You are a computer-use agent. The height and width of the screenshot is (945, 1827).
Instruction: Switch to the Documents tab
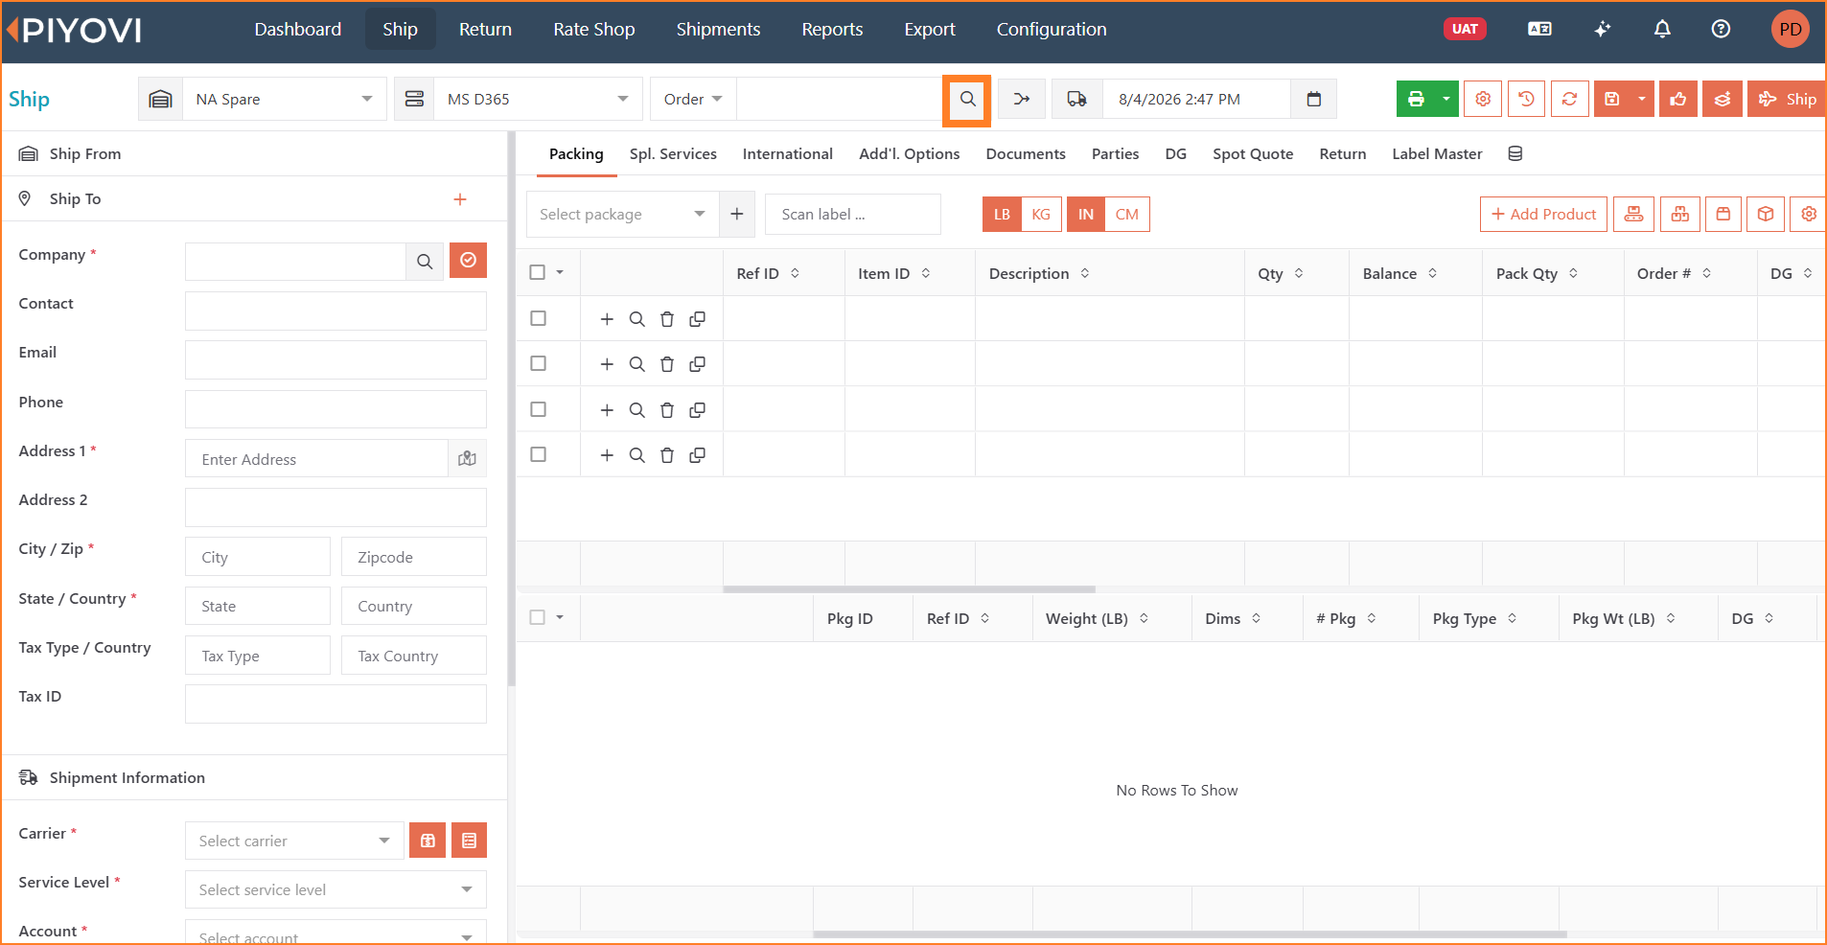point(1026,154)
